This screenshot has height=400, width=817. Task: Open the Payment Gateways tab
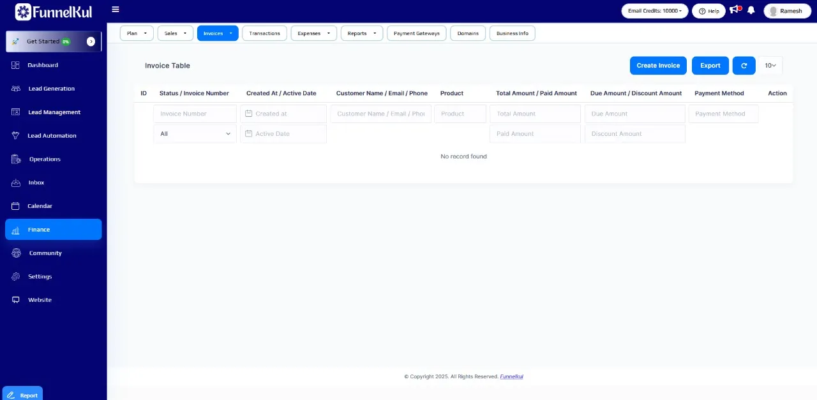tap(416, 33)
